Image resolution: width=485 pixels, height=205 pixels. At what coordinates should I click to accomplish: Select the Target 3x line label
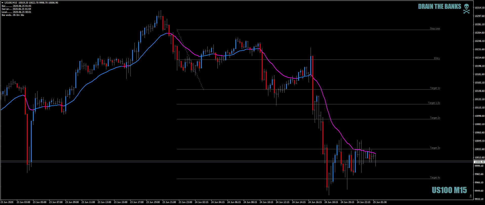[435, 148]
